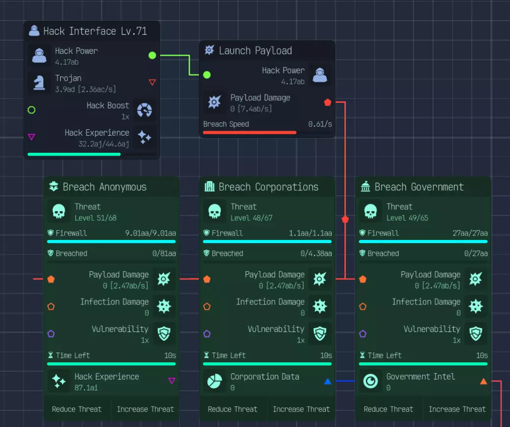Increase Threat on Breach Anonymous
The height and width of the screenshot is (427, 510).
(146, 409)
